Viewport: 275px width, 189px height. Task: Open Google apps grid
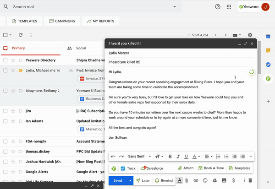229,7
